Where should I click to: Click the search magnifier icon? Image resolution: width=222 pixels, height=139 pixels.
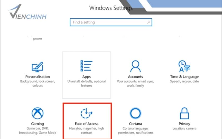[x=148, y=22]
